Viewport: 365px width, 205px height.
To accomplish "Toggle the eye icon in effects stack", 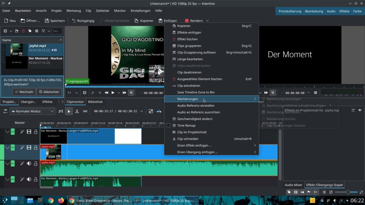I will [x=360, y=110].
